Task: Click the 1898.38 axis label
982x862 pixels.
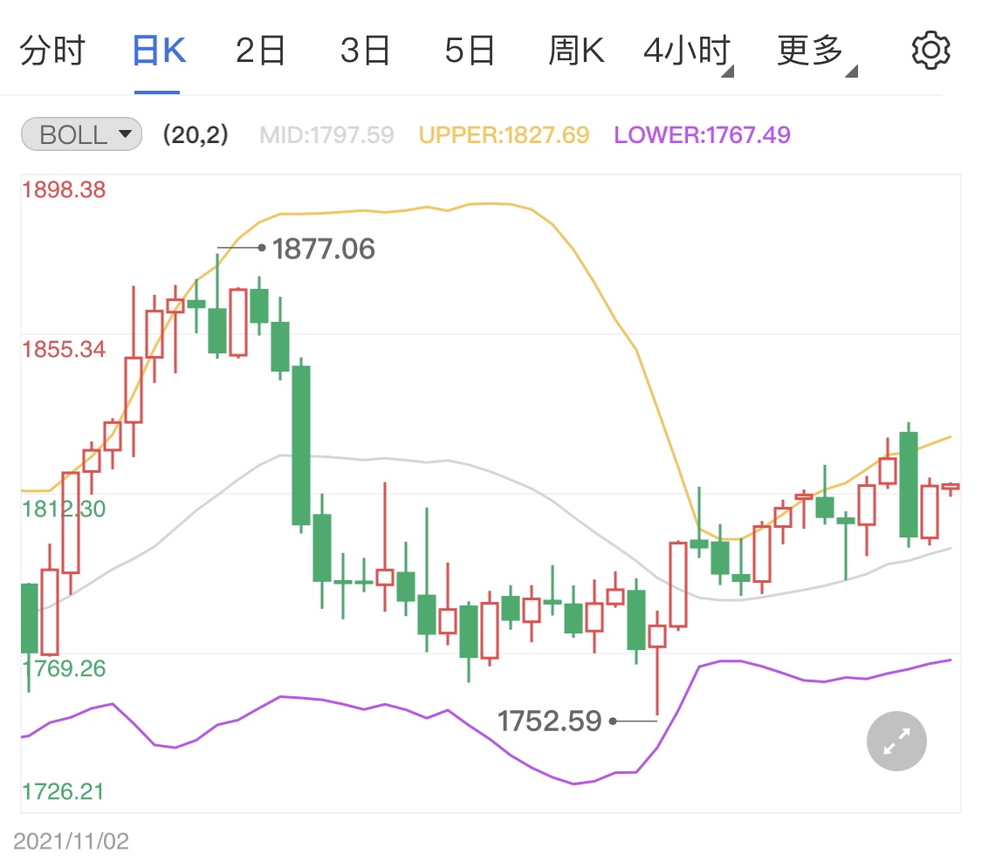Action: (x=64, y=189)
